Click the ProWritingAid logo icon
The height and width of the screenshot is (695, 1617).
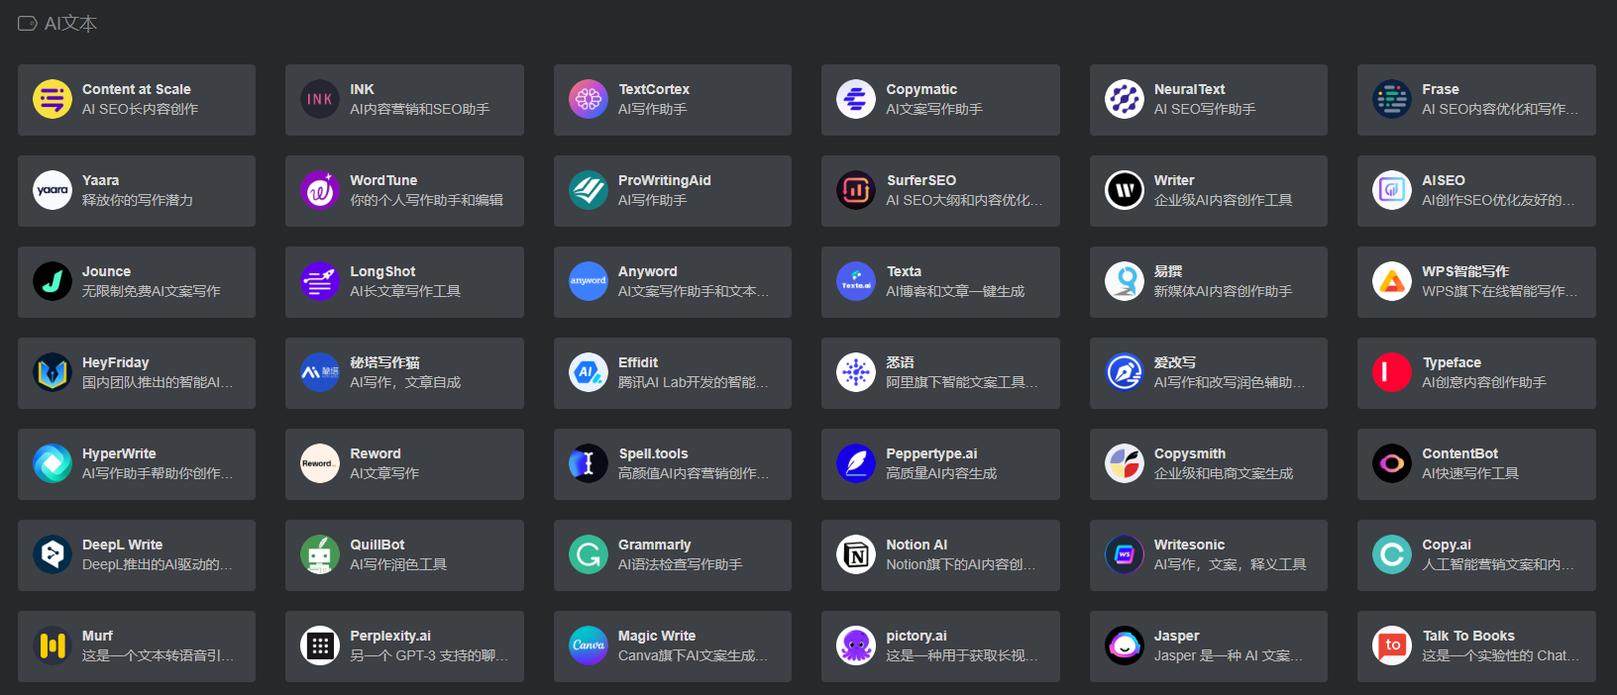click(589, 191)
